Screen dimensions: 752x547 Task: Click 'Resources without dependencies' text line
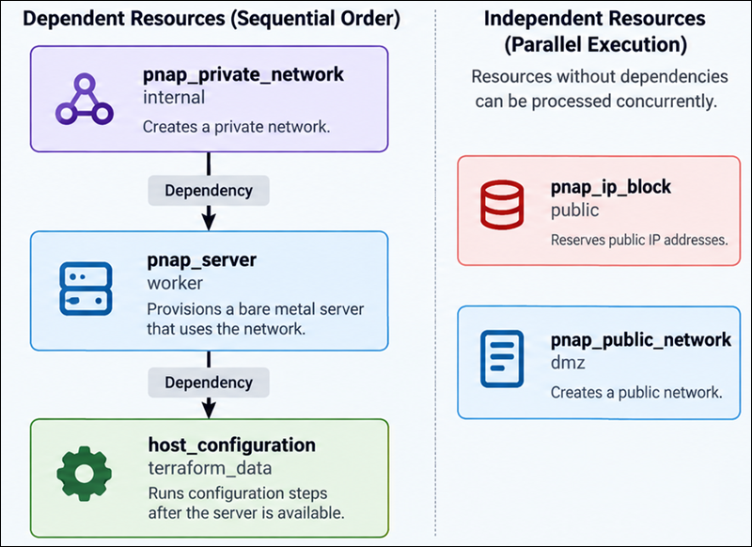point(600,76)
